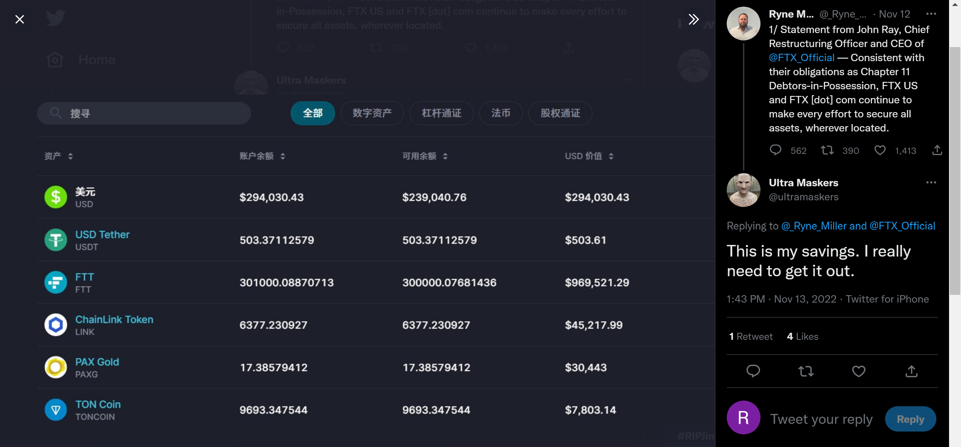
Task: Click the Twitter bird logo
Action: [x=56, y=18]
